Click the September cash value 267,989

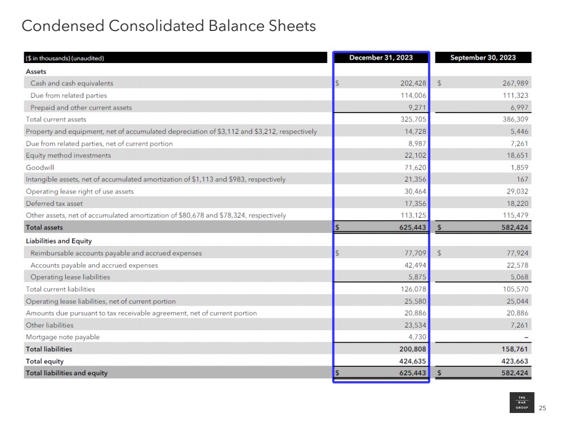click(x=515, y=83)
